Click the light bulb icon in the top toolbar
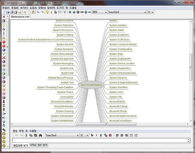Viewport: 195px width, 153px height. pyautogui.click(x=47, y=12)
